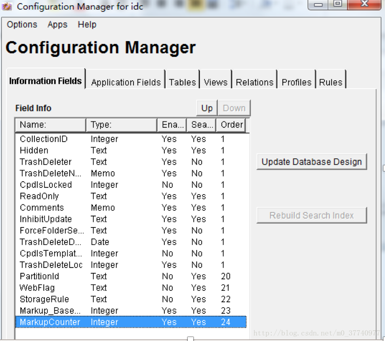Switch to the Tables tab
This screenshot has width=385, height=341.
[x=182, y=82]
